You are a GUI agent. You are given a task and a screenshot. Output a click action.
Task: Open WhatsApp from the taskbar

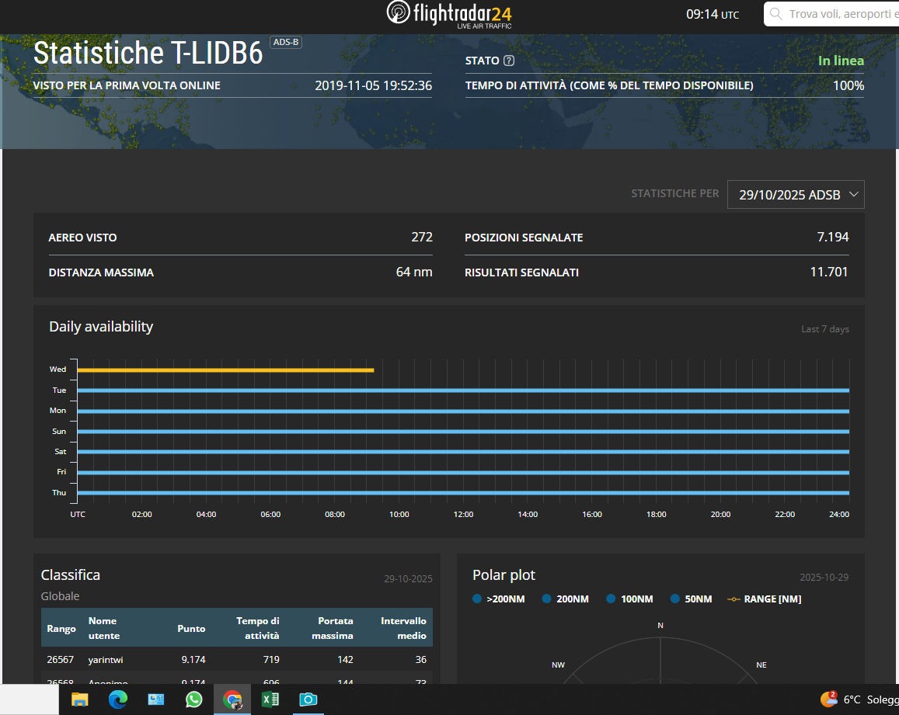(193, 699)
